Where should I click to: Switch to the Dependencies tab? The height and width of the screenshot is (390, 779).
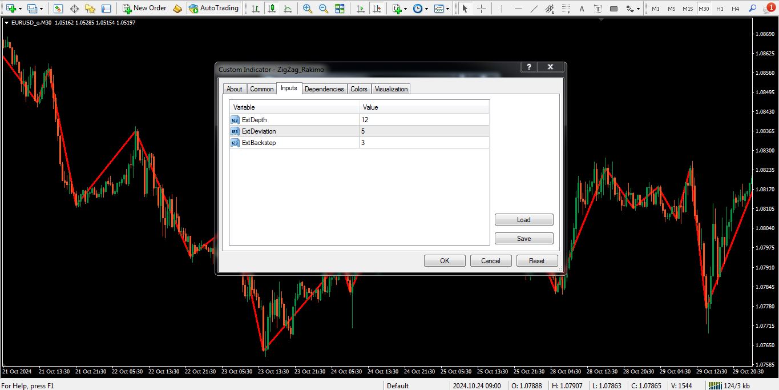coord(324,89)
